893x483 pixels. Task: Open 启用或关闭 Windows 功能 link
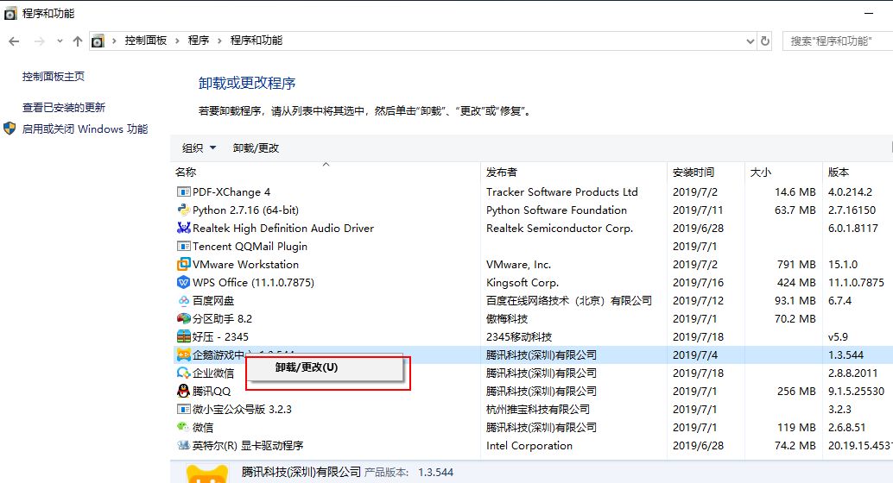[x=85, y=129]
